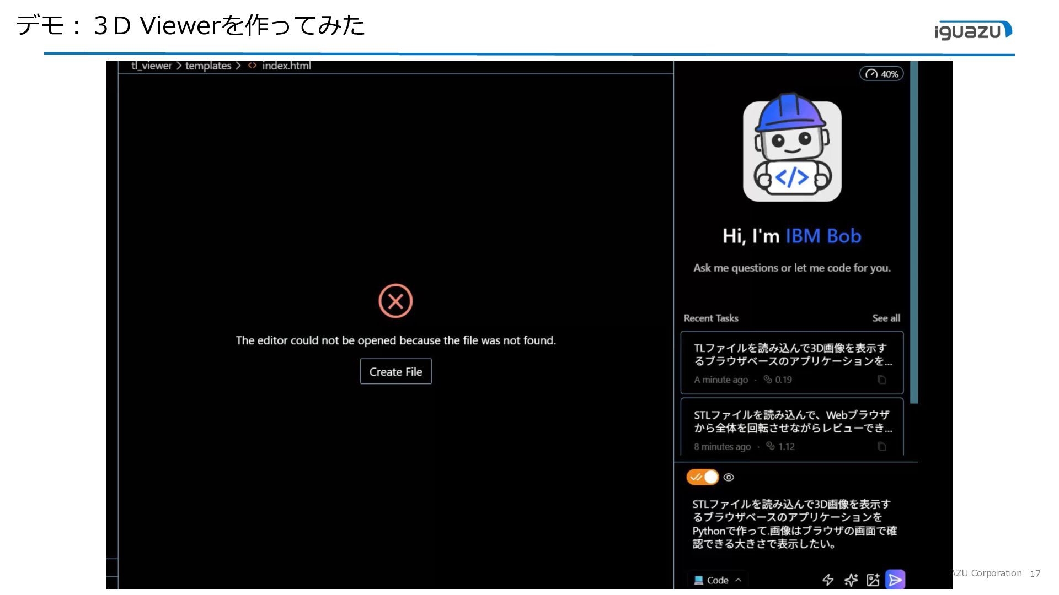1059x595 pixels.
Task: Click the add image icon in chat input
Action: coord(873,580)
